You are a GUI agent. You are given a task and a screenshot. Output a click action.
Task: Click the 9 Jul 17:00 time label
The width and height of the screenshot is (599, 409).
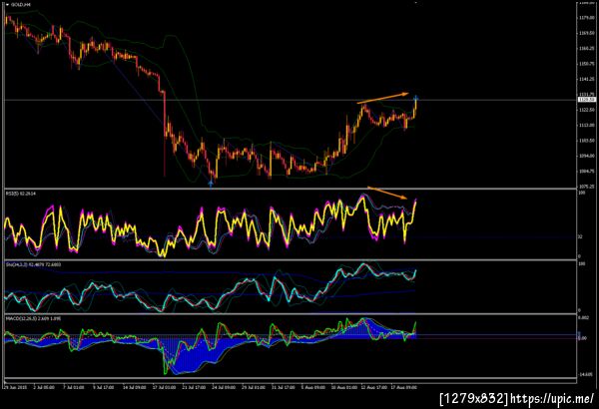pos(103,387)
